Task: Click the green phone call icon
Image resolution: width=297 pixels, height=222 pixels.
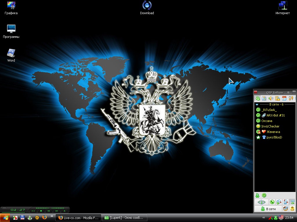Action: (272, 202)
